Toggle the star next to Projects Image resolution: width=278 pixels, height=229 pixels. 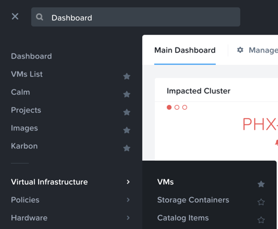pos(127,112)
